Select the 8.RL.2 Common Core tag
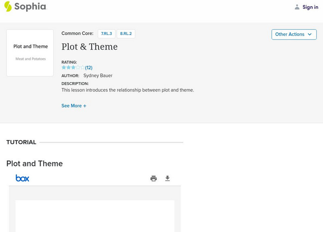 [126, 34]
